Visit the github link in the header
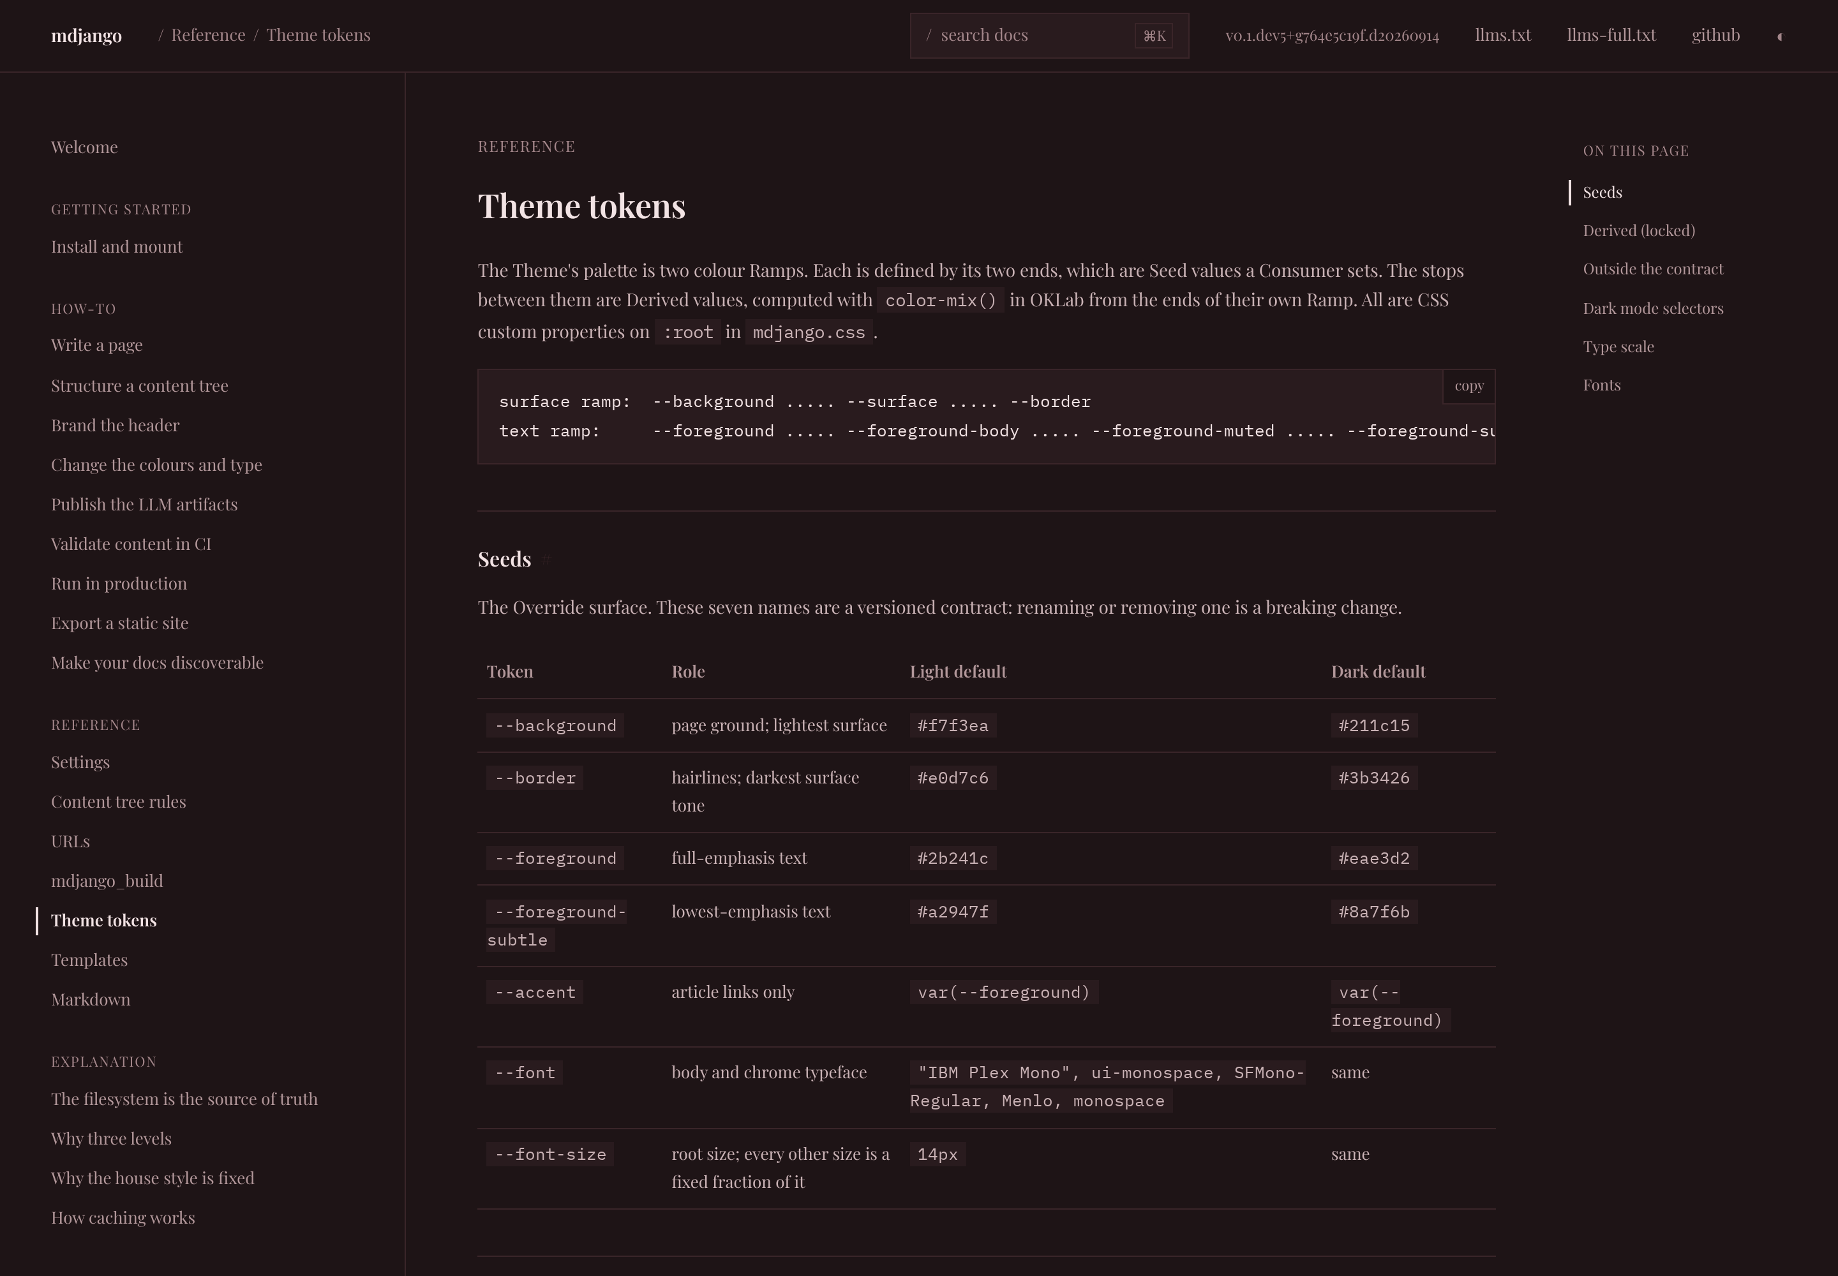Viewport: 1838px width, 1276px height. [x=1715, y=35]
